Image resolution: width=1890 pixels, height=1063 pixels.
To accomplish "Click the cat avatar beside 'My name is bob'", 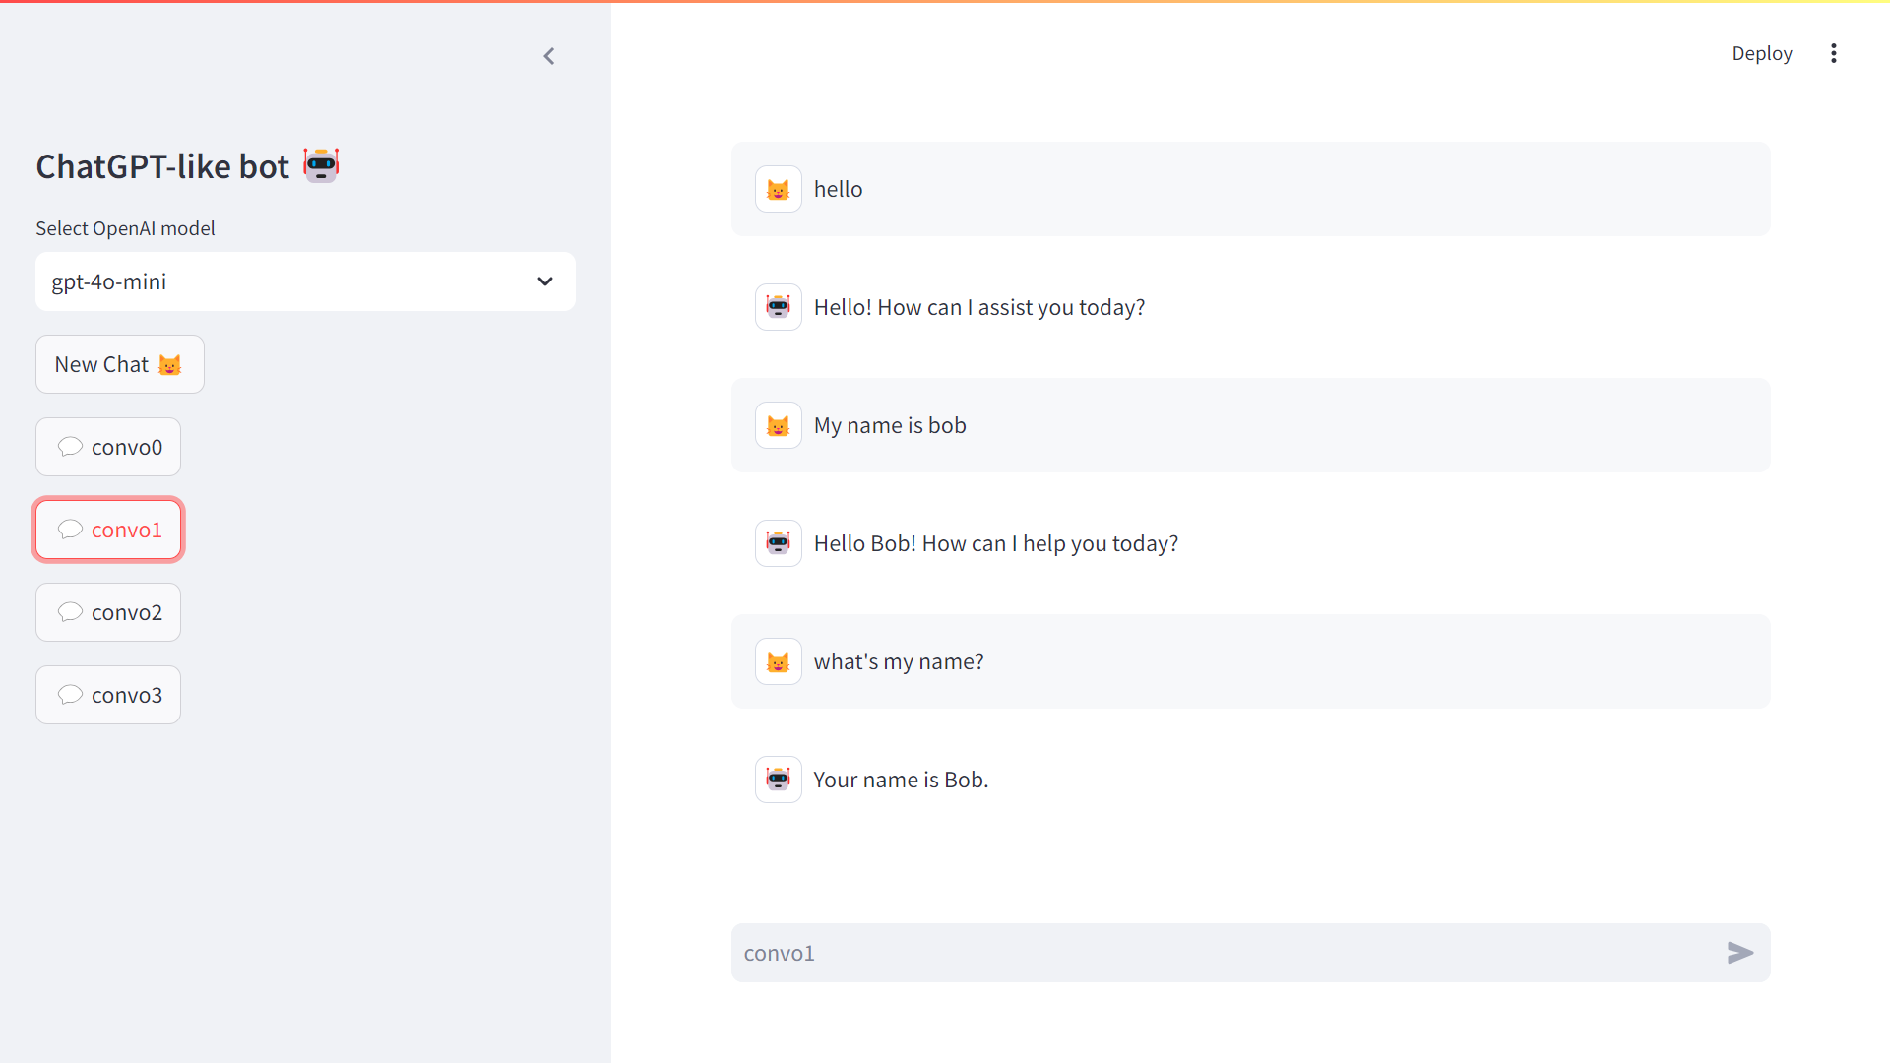I will click(x=779, y=425).
